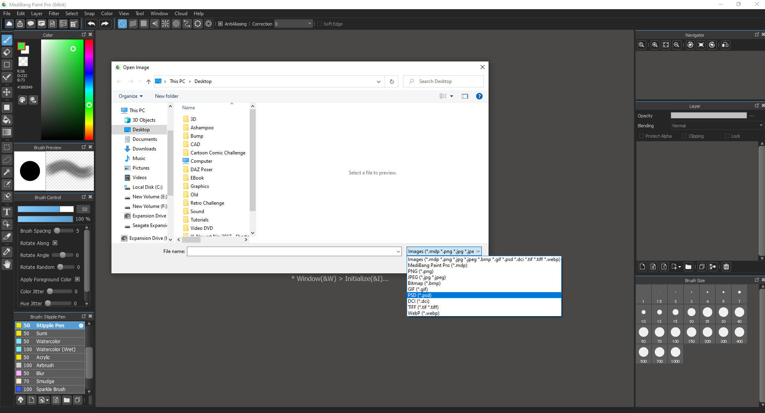Screen dimensions: 765x413
Task: Select the Lasso selection tool
Action: [7, 160]
